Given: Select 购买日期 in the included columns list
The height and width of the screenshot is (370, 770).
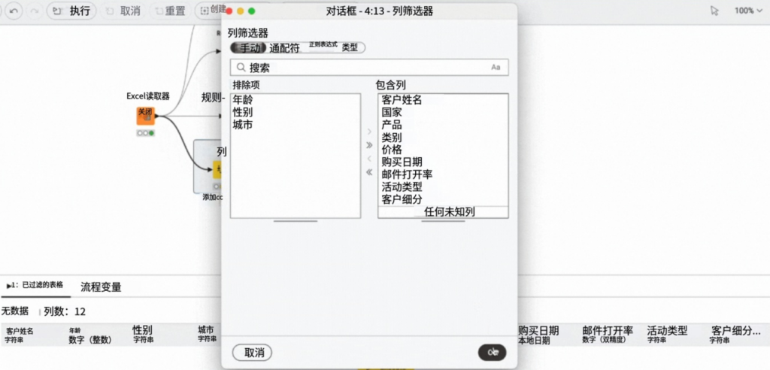Looking at the screenshot, I should click(402, 162).
